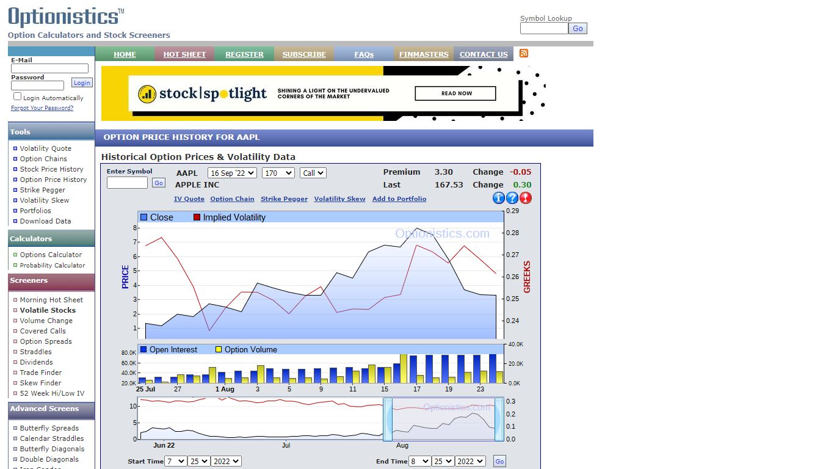Open the Strike Pegger link below AAPL
Image resolution: width=834 pixels, height=469 pixels.
tap(285, 199)
